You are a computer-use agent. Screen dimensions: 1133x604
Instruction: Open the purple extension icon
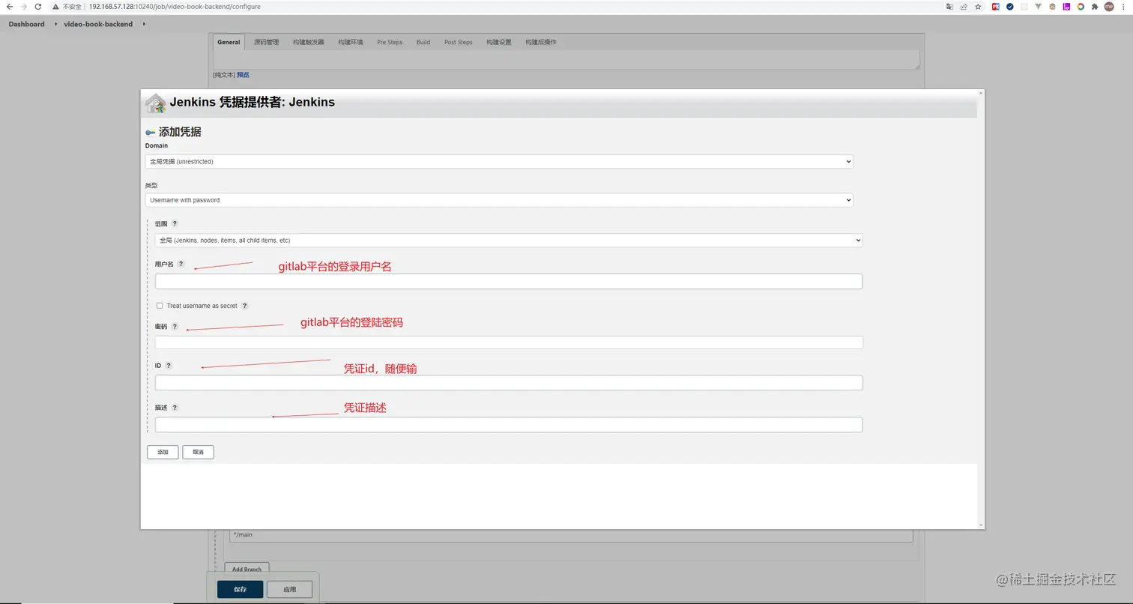(x=1066, y=7)
